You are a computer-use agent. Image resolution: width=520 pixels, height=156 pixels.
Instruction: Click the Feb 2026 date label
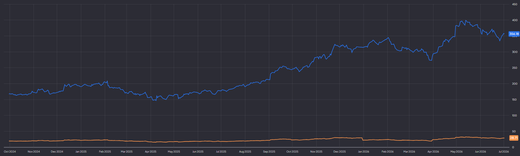388,152
